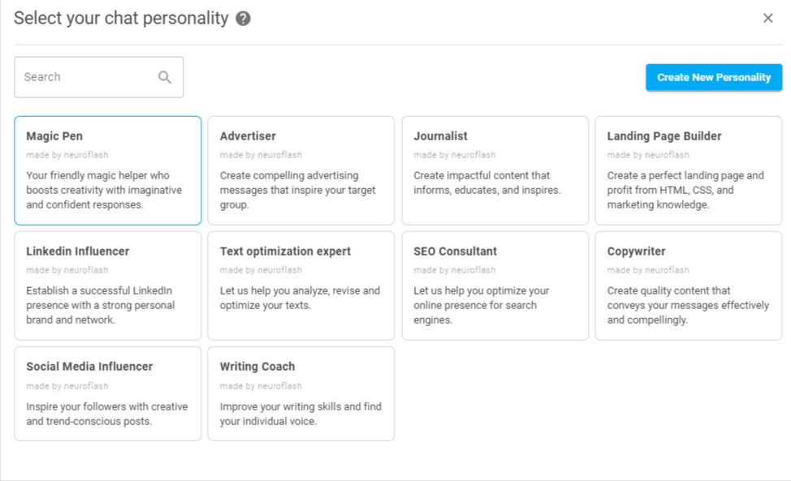Image resolution: width=791 pixels, height=481 pixels.
Task: Select the Social Media Influencer personality
Action: tap(107, 393)
